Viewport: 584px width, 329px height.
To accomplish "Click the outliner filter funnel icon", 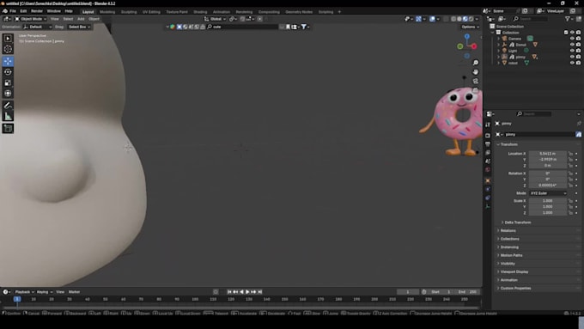I will [x=567, y=19].
